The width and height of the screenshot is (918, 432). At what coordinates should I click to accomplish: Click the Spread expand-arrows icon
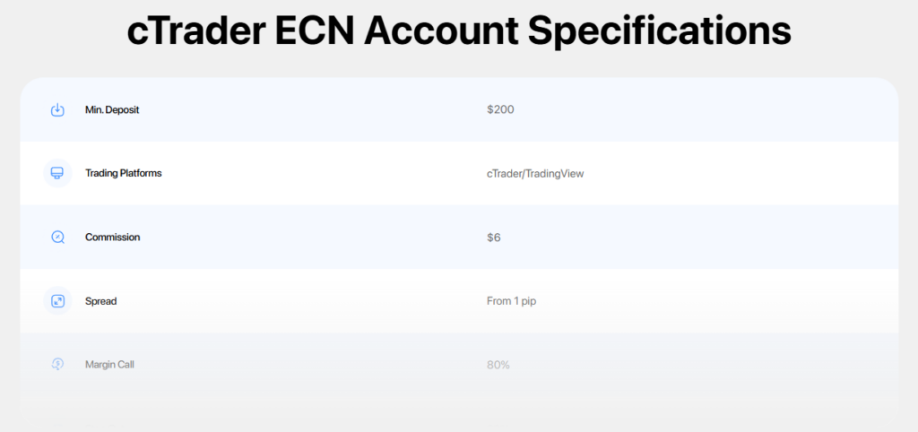[57, 301]
